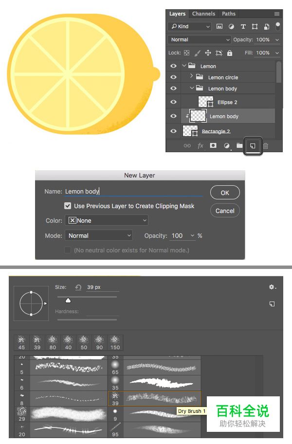Create new adjustment layer icon

tap(226, 146)
